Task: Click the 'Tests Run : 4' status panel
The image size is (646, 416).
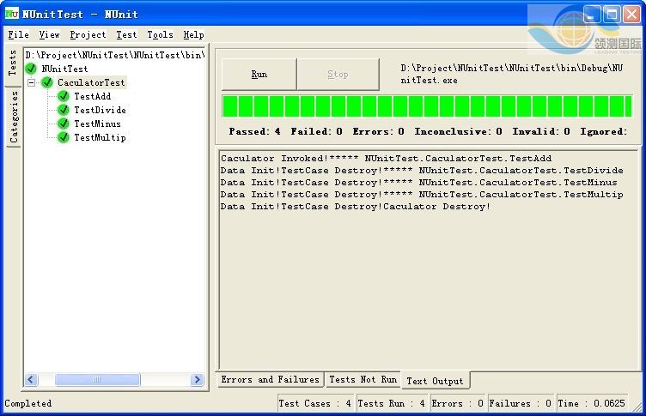Action: point(392,403)
